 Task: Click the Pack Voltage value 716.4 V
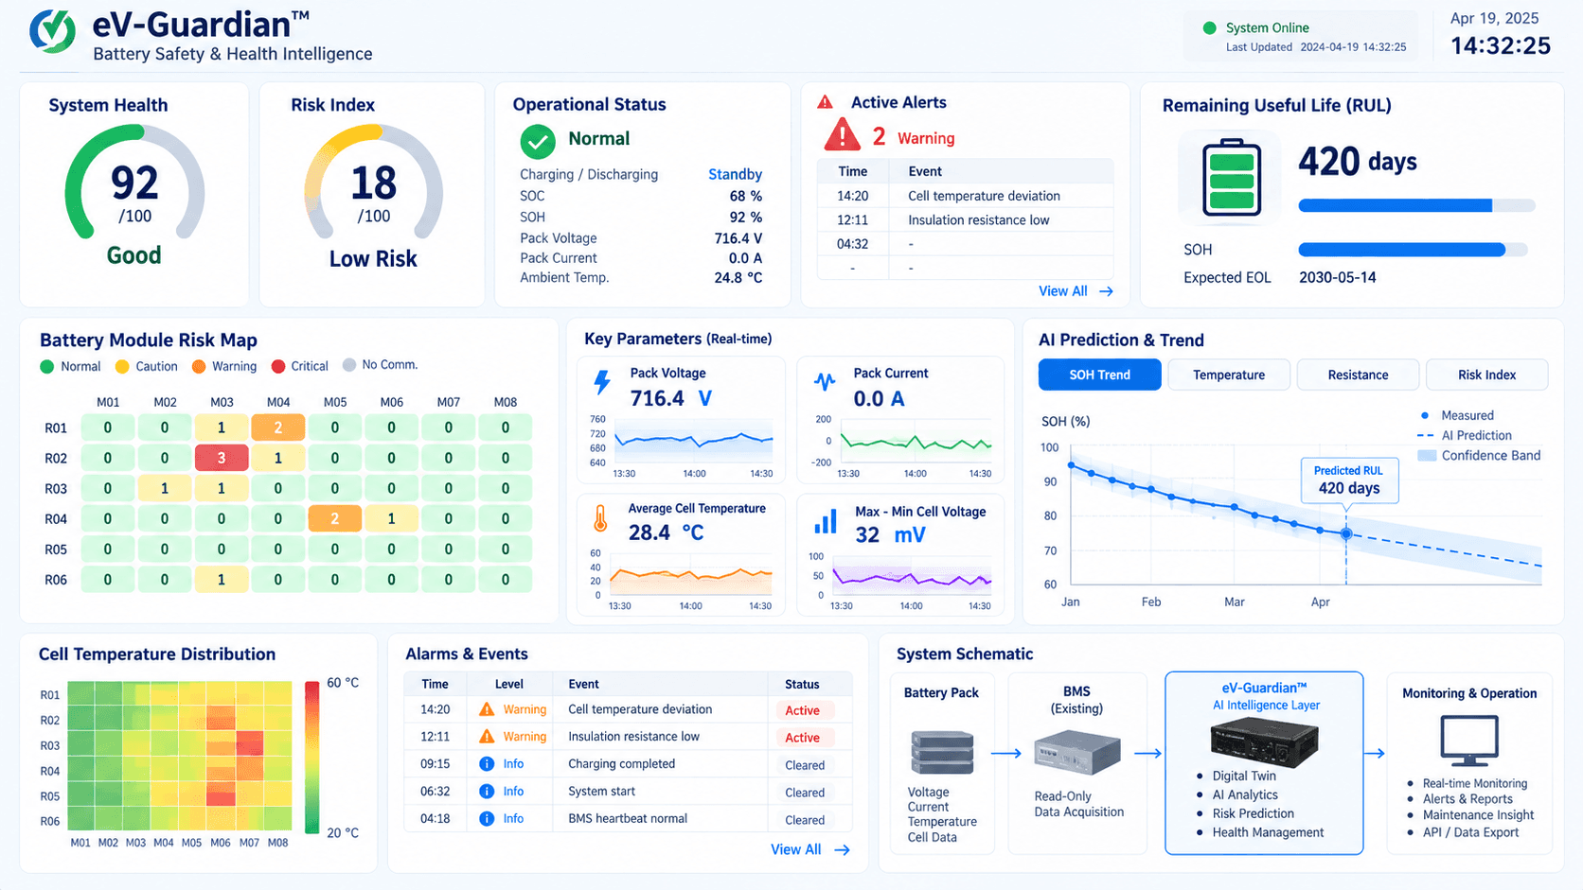(x=671, y=398)
